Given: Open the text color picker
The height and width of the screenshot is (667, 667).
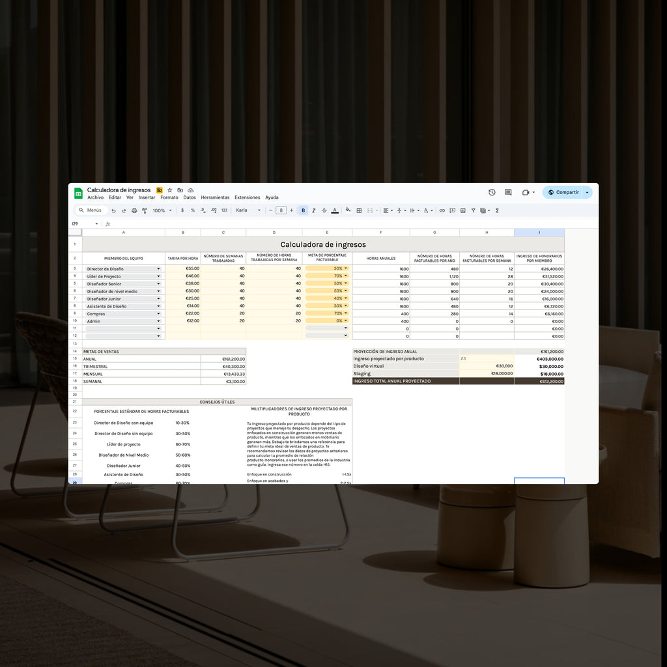Looking at the screenshot, I should click(335, 210).
